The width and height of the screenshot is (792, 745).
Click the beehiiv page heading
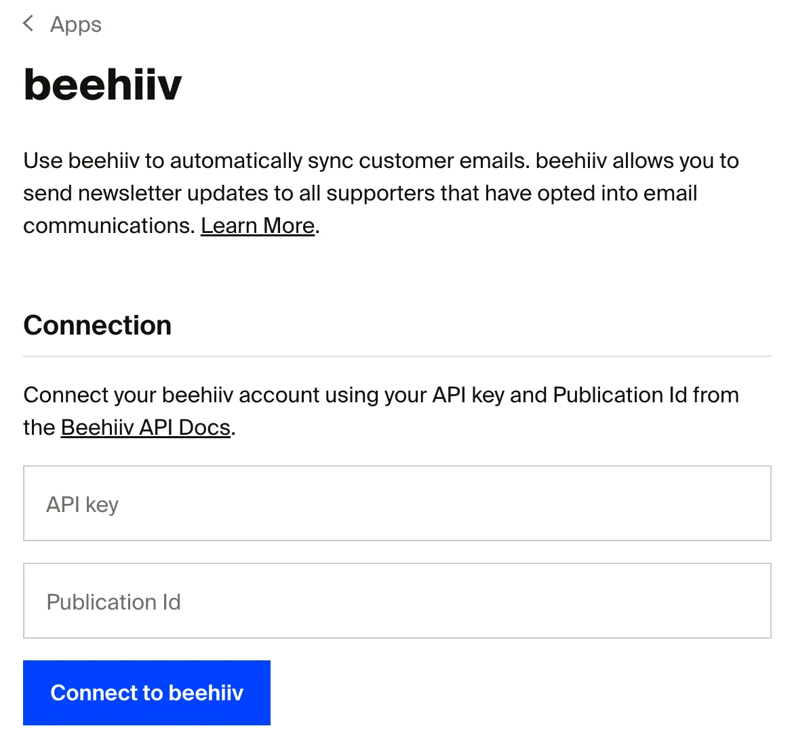pyautogui.click(x=102, y=83)
